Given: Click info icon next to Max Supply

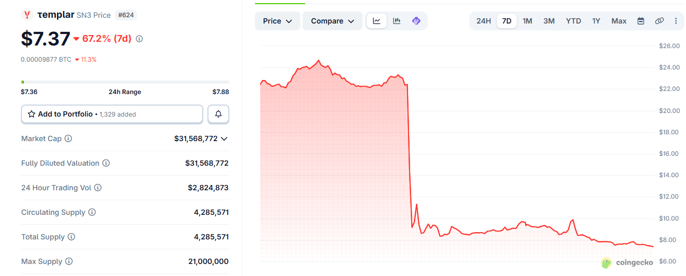Looking at the screenshot, I should pyautogui.click(x=69, y=261).
